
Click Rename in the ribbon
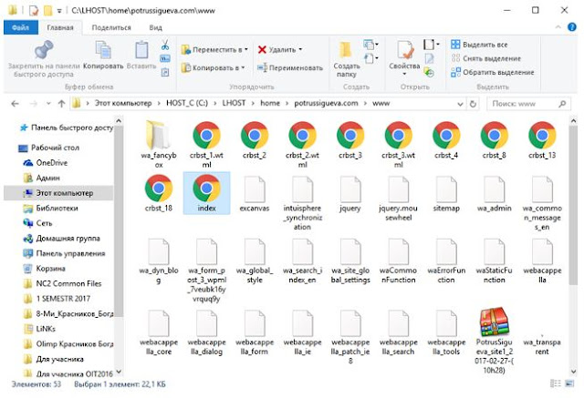tap(290, 67)
